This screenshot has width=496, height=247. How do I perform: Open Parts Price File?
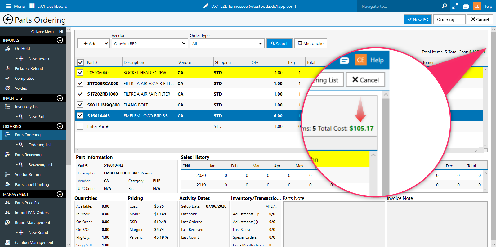tap(28, 203)
